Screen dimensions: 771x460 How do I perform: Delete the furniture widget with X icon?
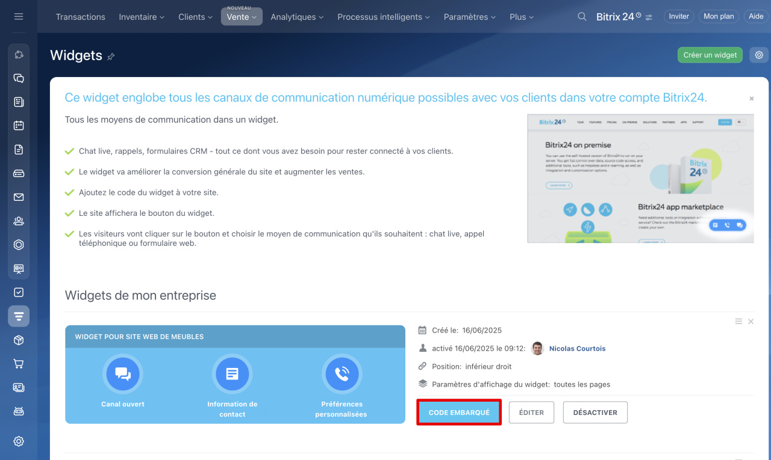(751, 322)
